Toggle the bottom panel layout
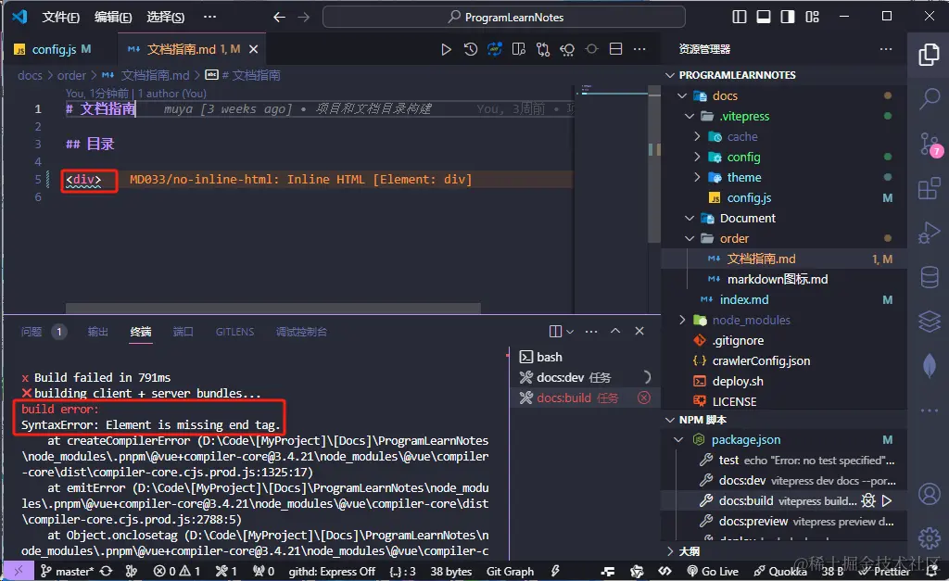 (764, 17)
